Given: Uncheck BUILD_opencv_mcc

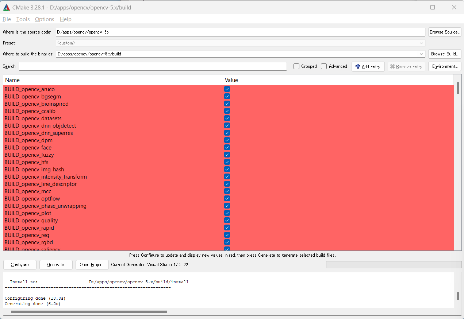Looking at the screenshot, I should (x=227, y=191).
